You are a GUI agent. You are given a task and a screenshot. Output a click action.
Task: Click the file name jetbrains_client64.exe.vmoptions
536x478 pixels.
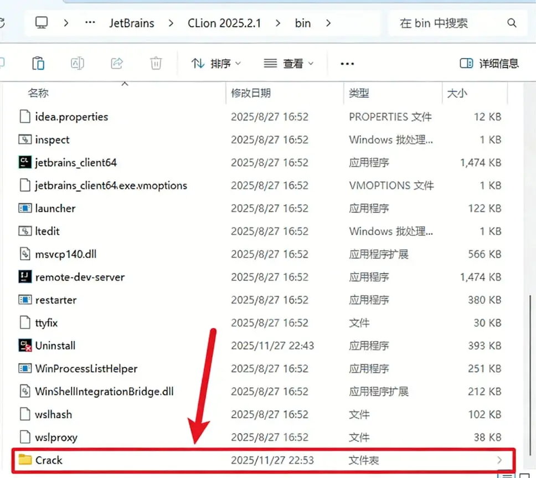tap(111, 186)
